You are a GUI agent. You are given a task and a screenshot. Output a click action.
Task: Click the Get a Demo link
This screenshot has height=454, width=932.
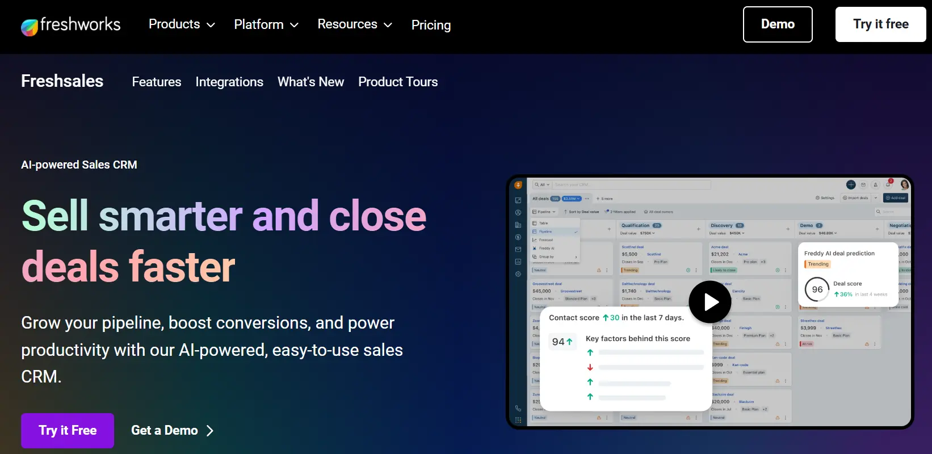click(172, 431)
